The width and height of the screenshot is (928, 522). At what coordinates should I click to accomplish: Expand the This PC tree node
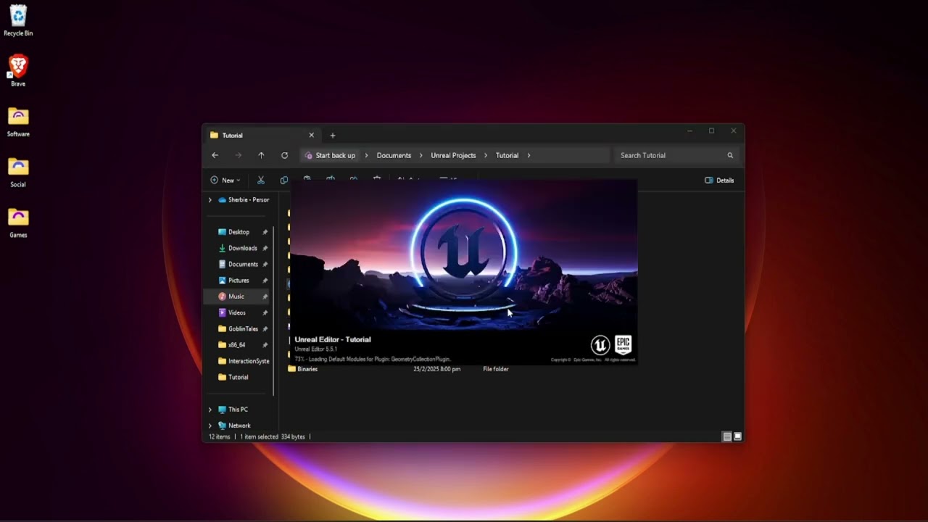(x=210, y=410)
